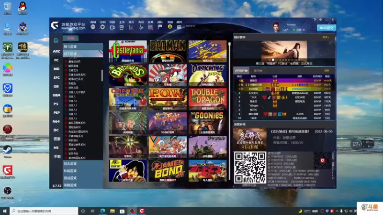Open the Goonies game thumbnail

(207, 123)
